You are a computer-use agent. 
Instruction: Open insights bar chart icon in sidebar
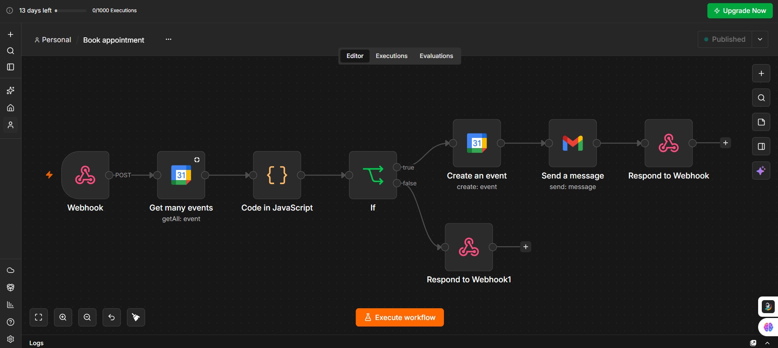point(11,305)
